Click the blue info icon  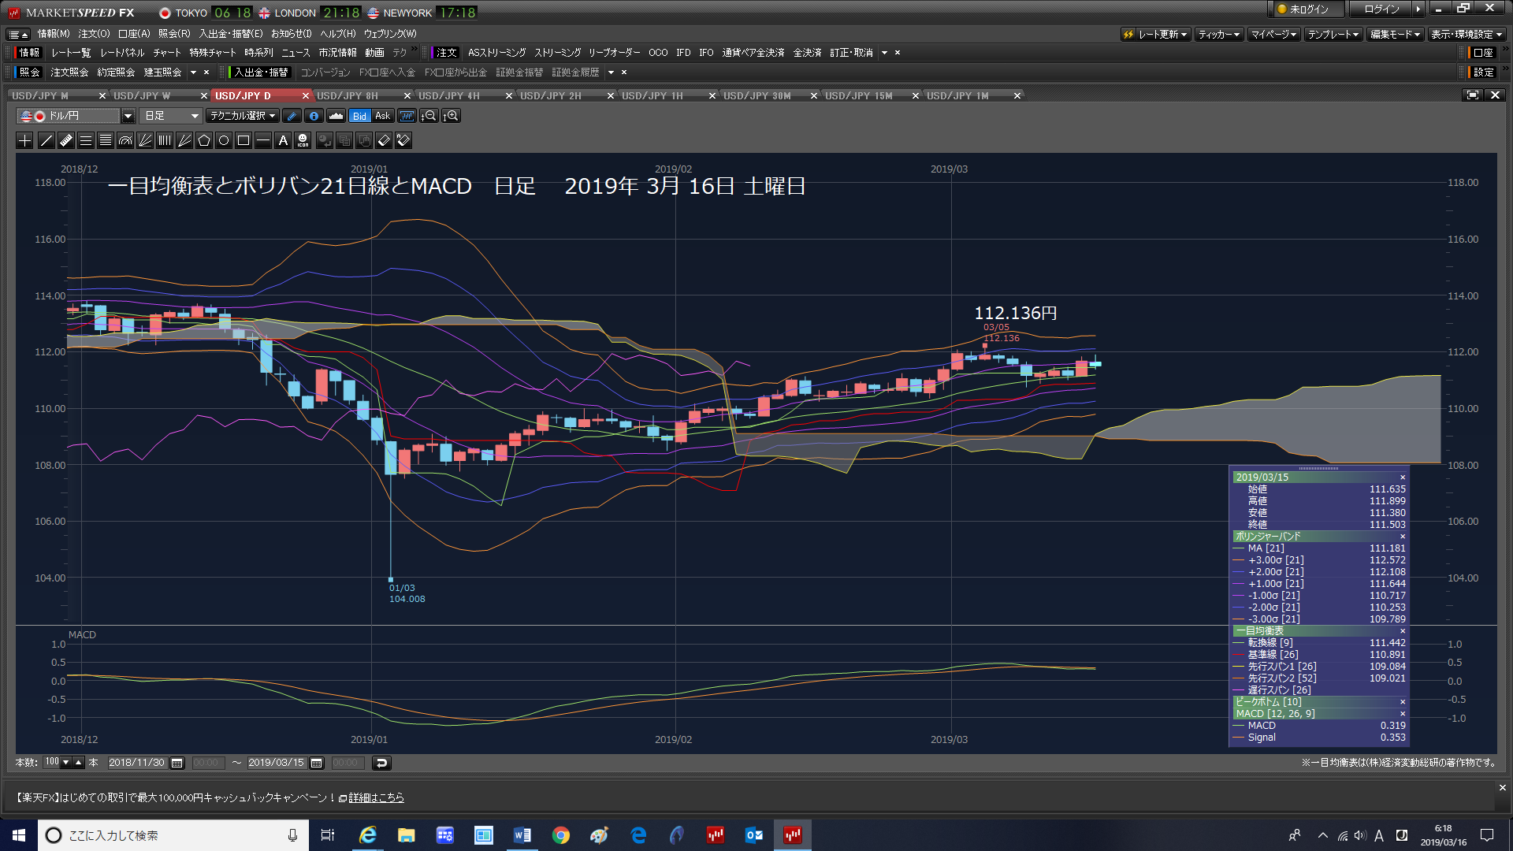[314, 116]
